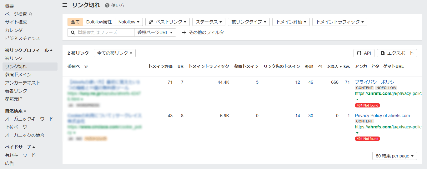
Task: Select リンク切れ in the sidebar
Action: click(x=30, y=67)
